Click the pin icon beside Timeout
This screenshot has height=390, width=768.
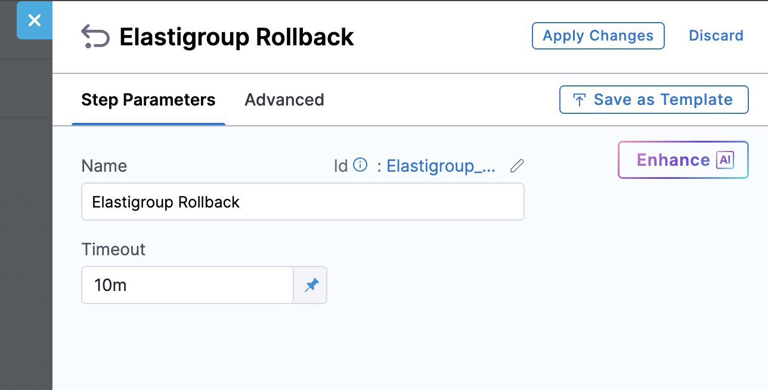pos(311,285)
